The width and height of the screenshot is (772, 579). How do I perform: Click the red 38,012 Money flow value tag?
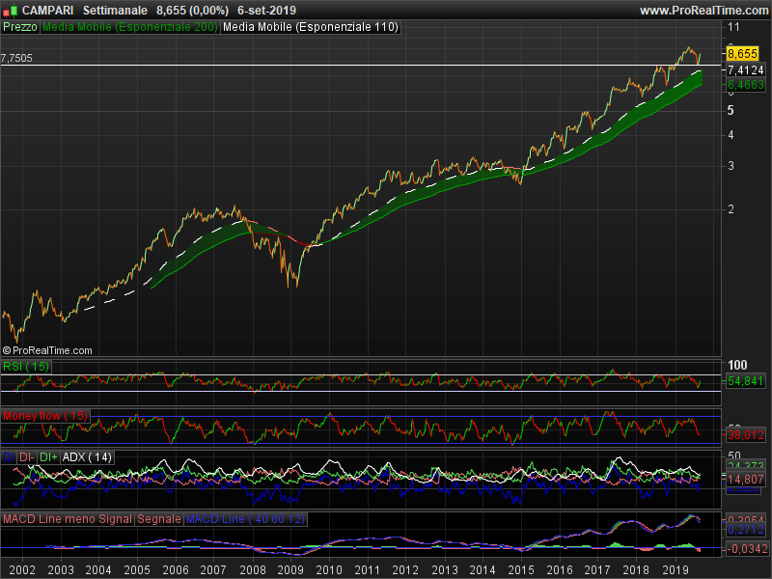coord(745,435)
